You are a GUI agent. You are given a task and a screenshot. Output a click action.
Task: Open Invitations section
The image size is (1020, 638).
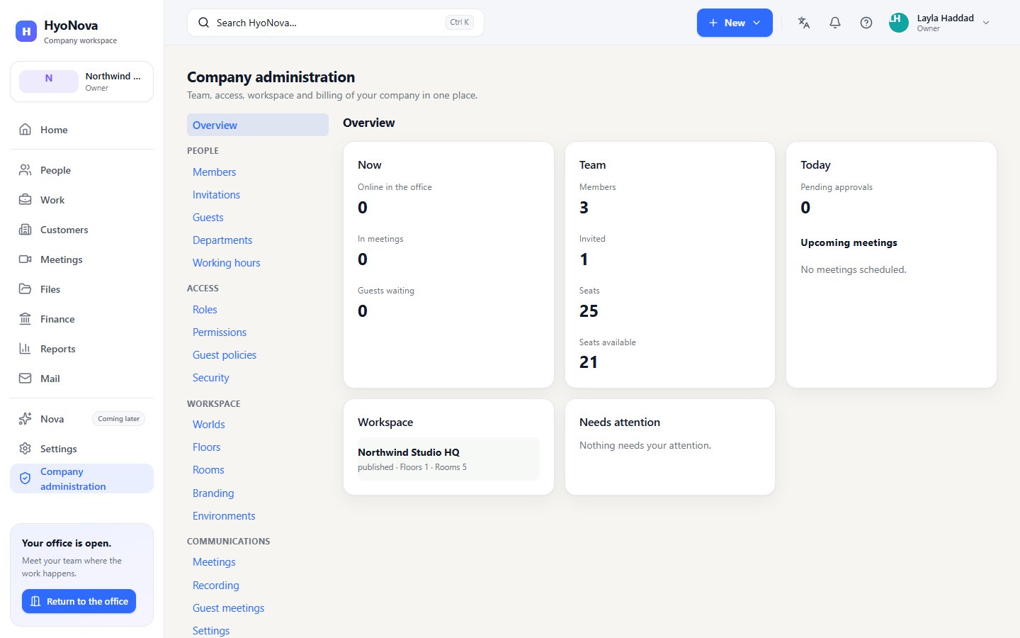click(216, 195)
